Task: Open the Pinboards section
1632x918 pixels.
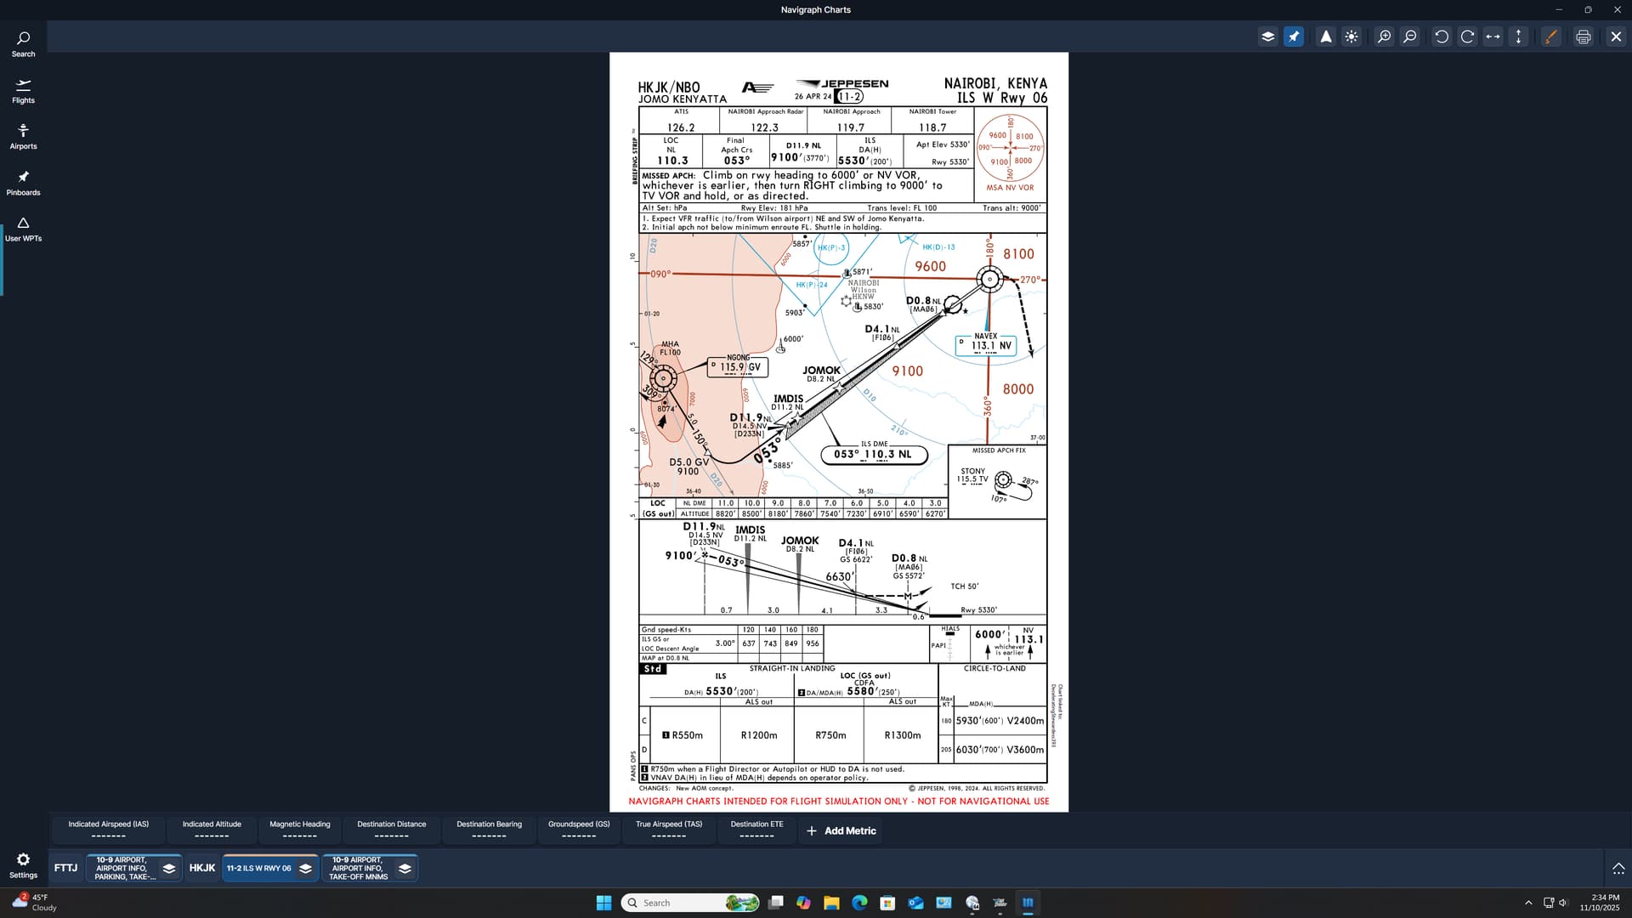Action: pyautogui.click(x=23, y=182)
